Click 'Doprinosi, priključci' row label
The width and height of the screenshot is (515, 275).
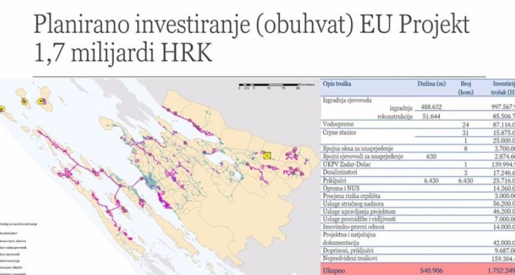tap(348, 250)
